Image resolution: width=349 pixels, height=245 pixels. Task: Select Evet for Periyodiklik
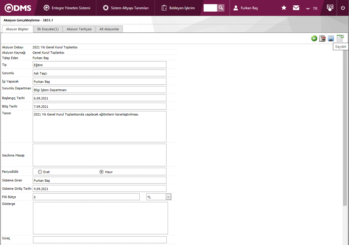40,172
